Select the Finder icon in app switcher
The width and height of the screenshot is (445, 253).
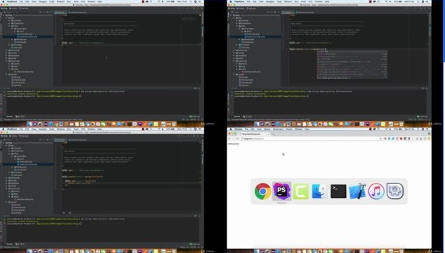[319, 191]
